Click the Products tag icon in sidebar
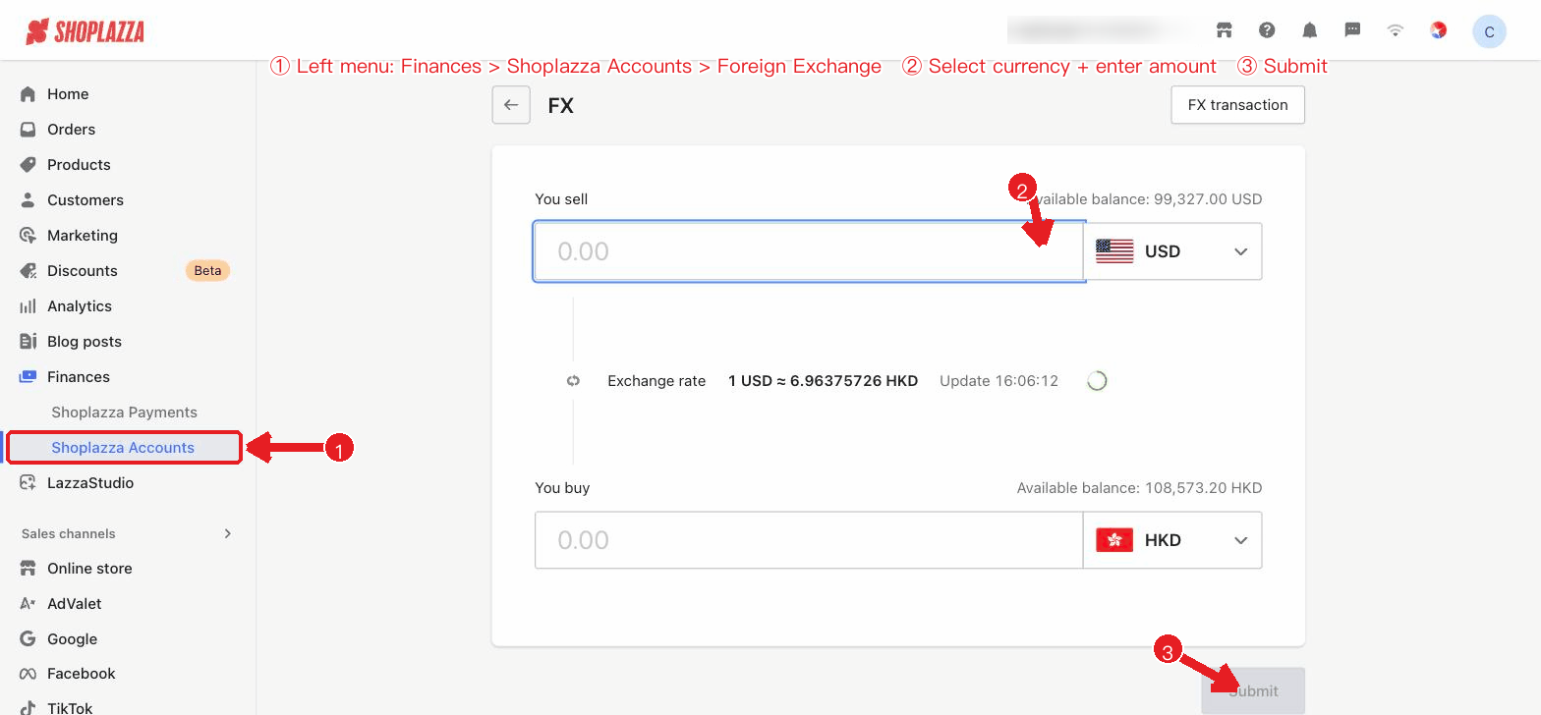This screenshot has height=715, width=1541. pyautogui.click(x=28, y=165)
